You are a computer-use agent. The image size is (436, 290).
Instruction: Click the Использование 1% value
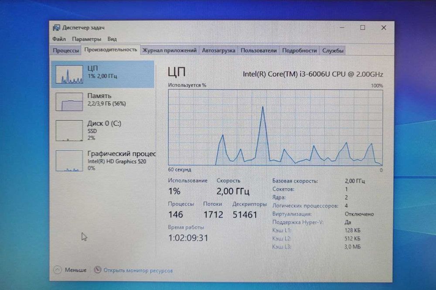(x=174, y=191)
